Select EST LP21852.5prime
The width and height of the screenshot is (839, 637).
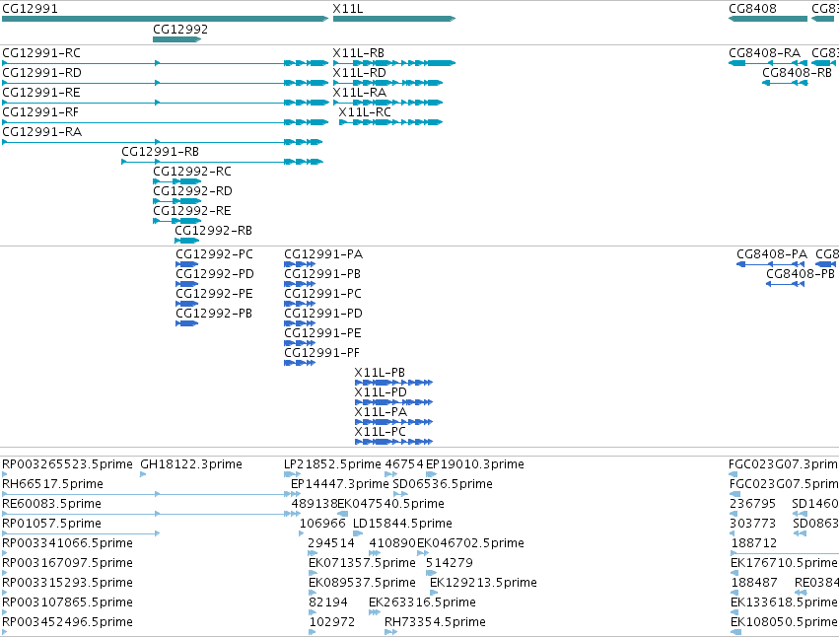click(332, 464)
